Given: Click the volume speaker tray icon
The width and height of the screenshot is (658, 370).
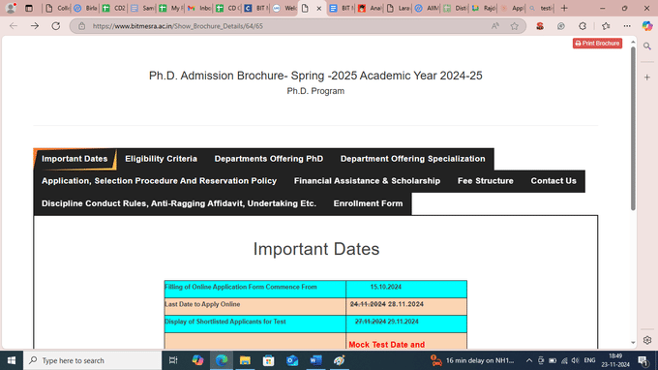Looking at the screenshot, I should coord(576,360).
